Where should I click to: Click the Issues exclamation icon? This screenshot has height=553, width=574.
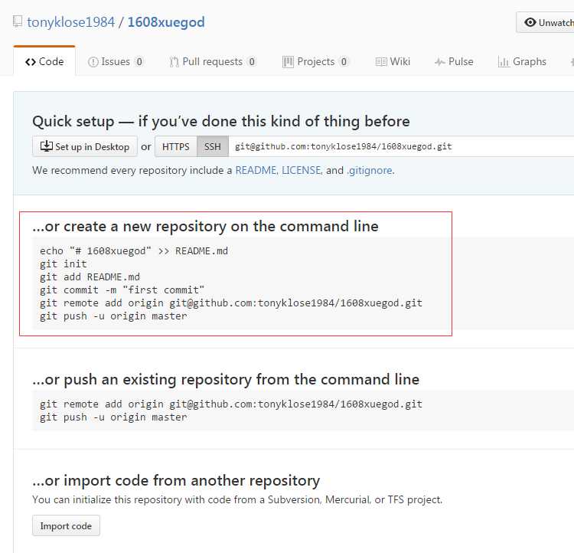coord(93,62)
